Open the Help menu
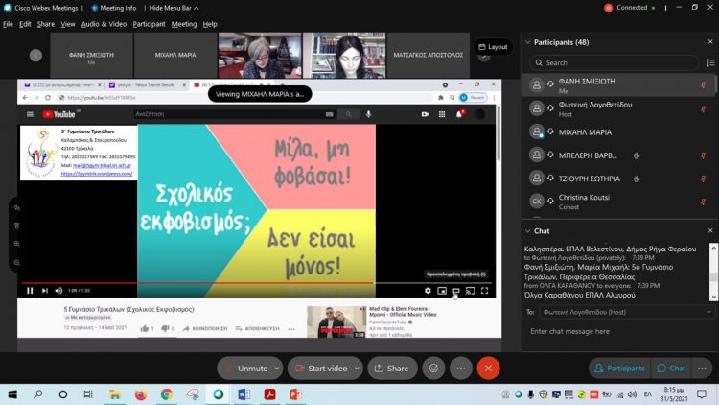719x405 pixels. [210, 24]
